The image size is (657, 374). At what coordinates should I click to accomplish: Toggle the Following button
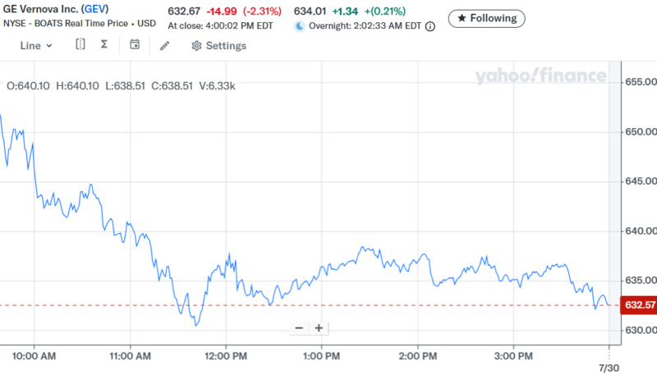pos(486,18)
